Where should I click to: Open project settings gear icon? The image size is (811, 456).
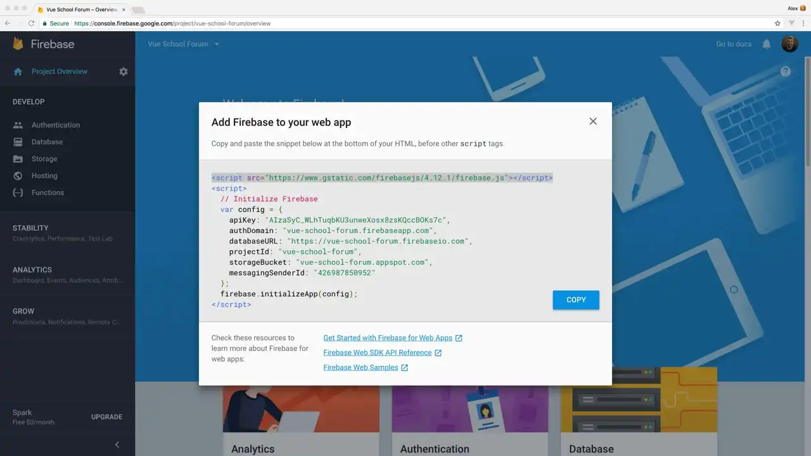coord(124,72)
